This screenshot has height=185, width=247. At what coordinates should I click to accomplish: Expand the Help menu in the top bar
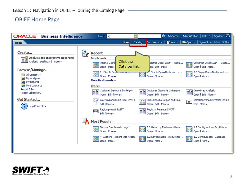click(206, 36)
